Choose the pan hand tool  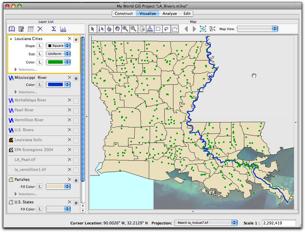[118, 29]
